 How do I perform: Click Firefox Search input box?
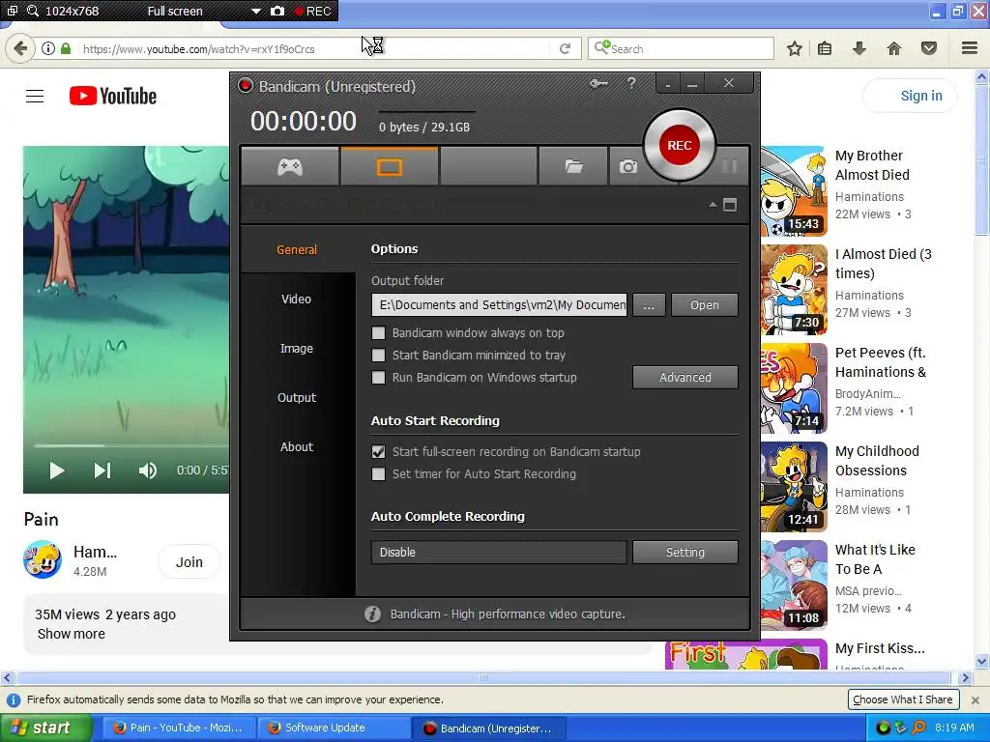click(x=681, y=48)
